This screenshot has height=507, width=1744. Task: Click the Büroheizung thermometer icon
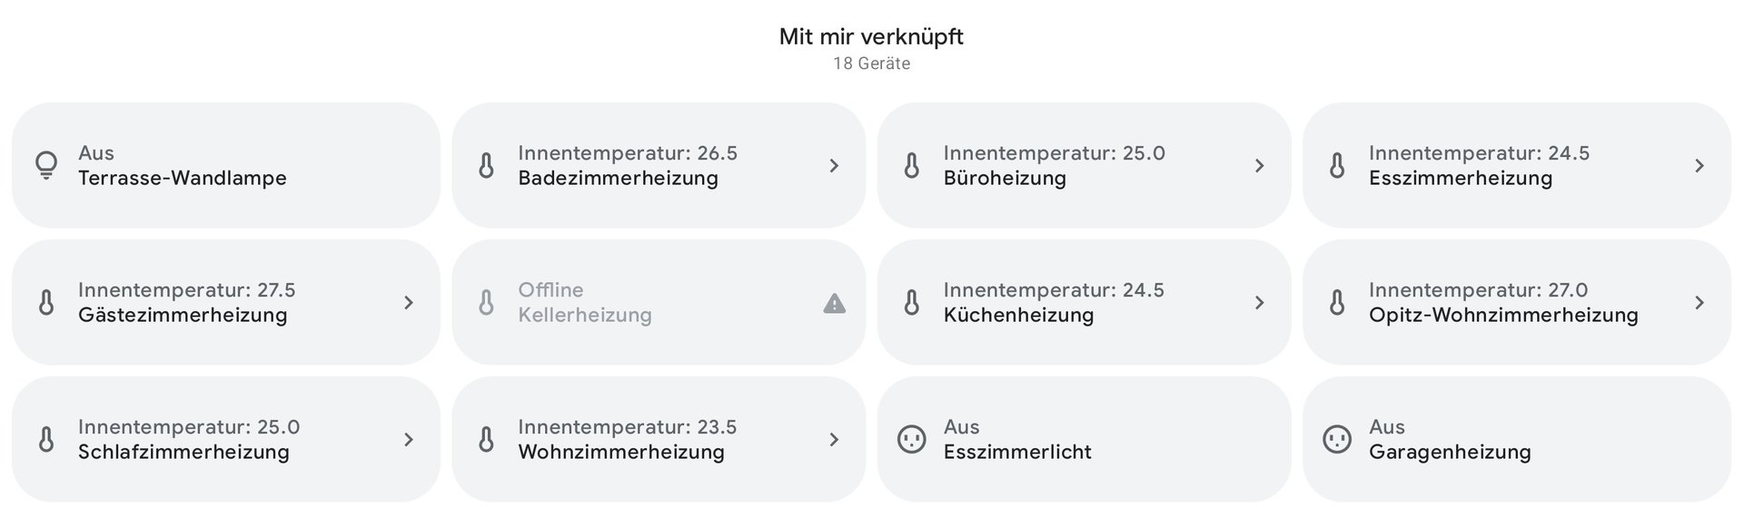click(x=911, y=165)
